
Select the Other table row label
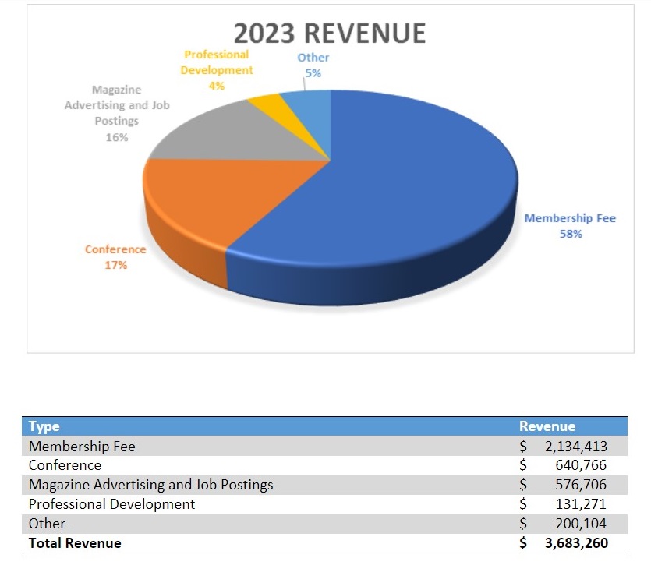(x=47, y=524)
